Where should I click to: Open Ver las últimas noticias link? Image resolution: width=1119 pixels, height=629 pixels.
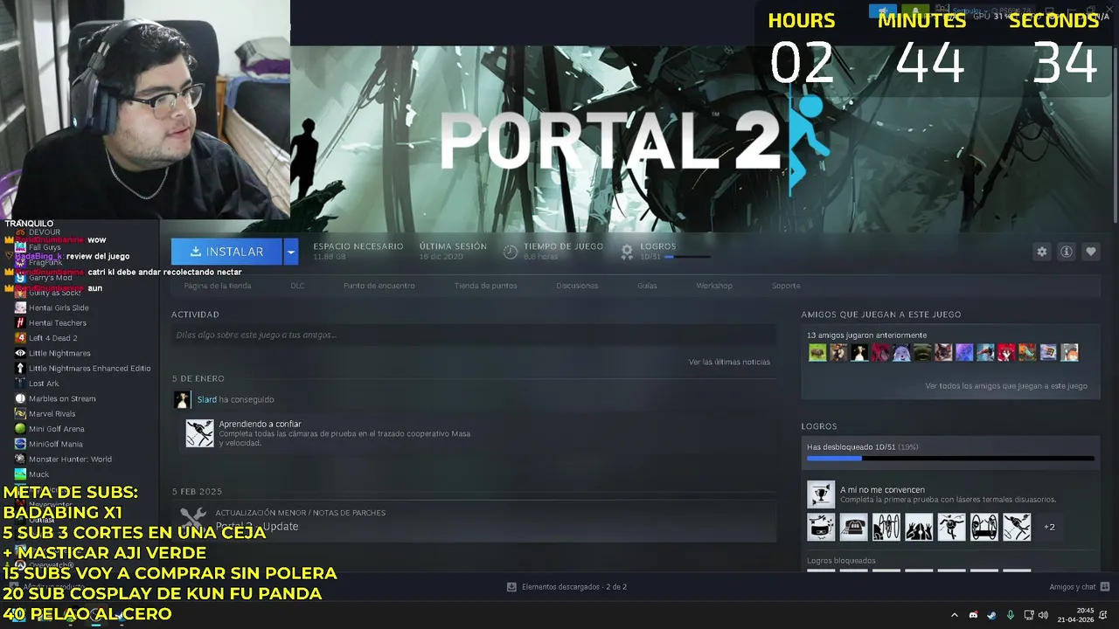(729, 362)
